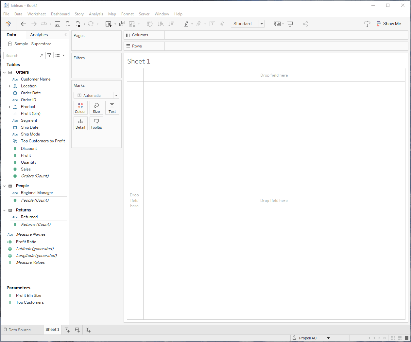Click the Save workbook icon
The image size is (411, 342).
coord(58,24)
